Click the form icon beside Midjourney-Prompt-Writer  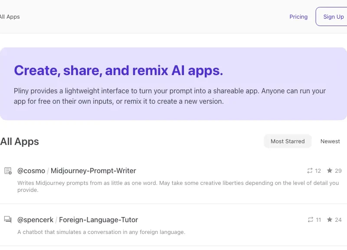[8, 171]
